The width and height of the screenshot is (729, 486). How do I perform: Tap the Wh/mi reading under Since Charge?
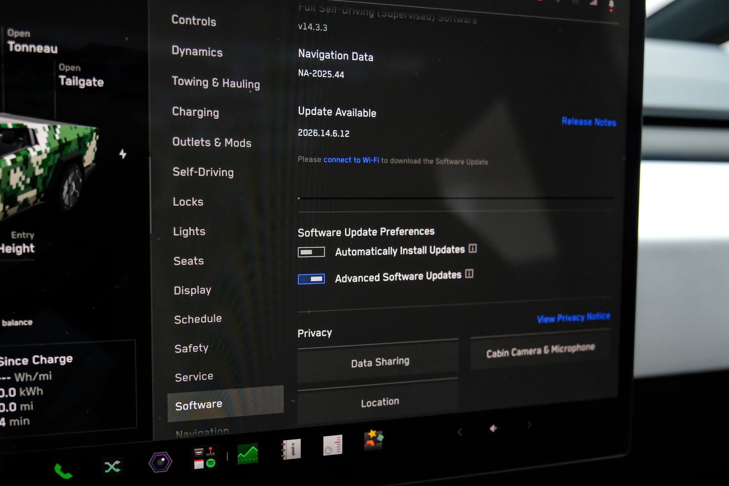[26, 377]
